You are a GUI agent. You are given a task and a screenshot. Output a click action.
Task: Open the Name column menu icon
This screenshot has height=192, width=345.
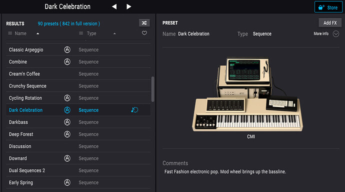pos(10,33)
